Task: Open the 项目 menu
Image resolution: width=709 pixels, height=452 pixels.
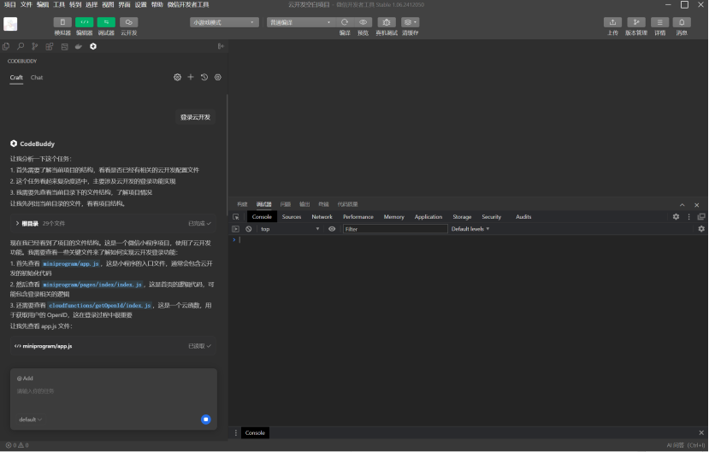Action: (9, 4)
